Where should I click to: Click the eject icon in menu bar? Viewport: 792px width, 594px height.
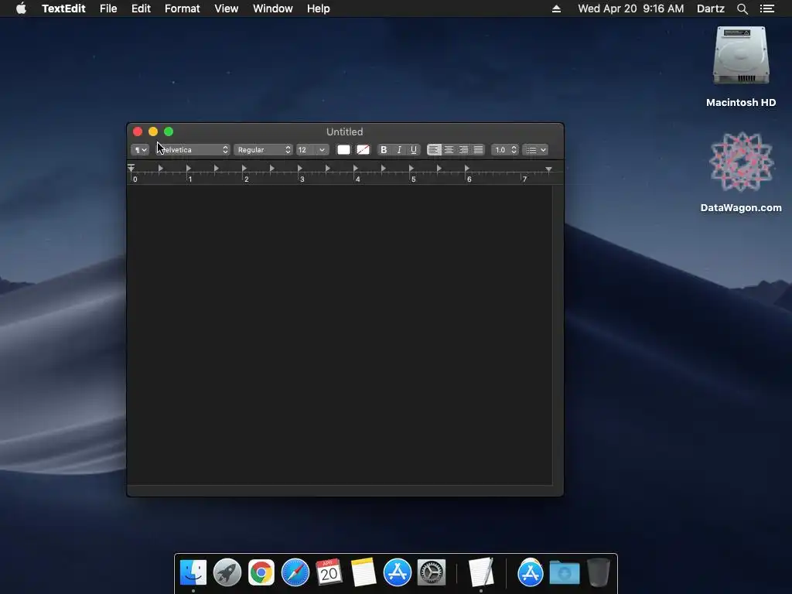(x=556, y=9)
